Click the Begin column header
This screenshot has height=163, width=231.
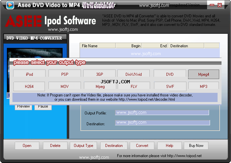[129, 46]
